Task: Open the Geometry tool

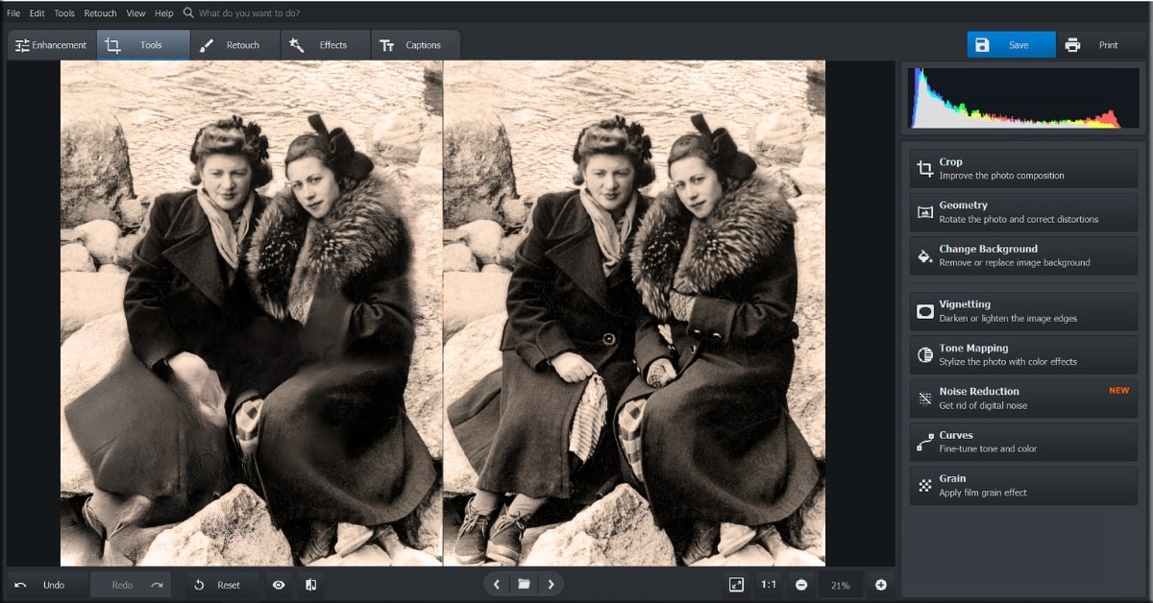Action: click(1023, 212)
